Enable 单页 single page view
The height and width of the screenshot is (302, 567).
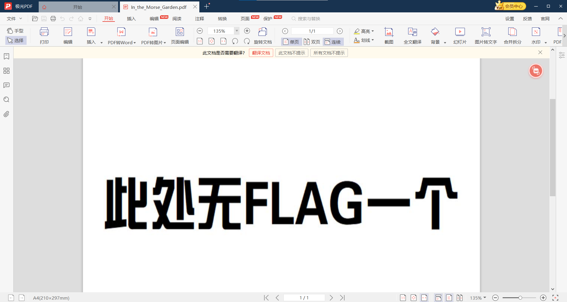(x=291, y=42)
